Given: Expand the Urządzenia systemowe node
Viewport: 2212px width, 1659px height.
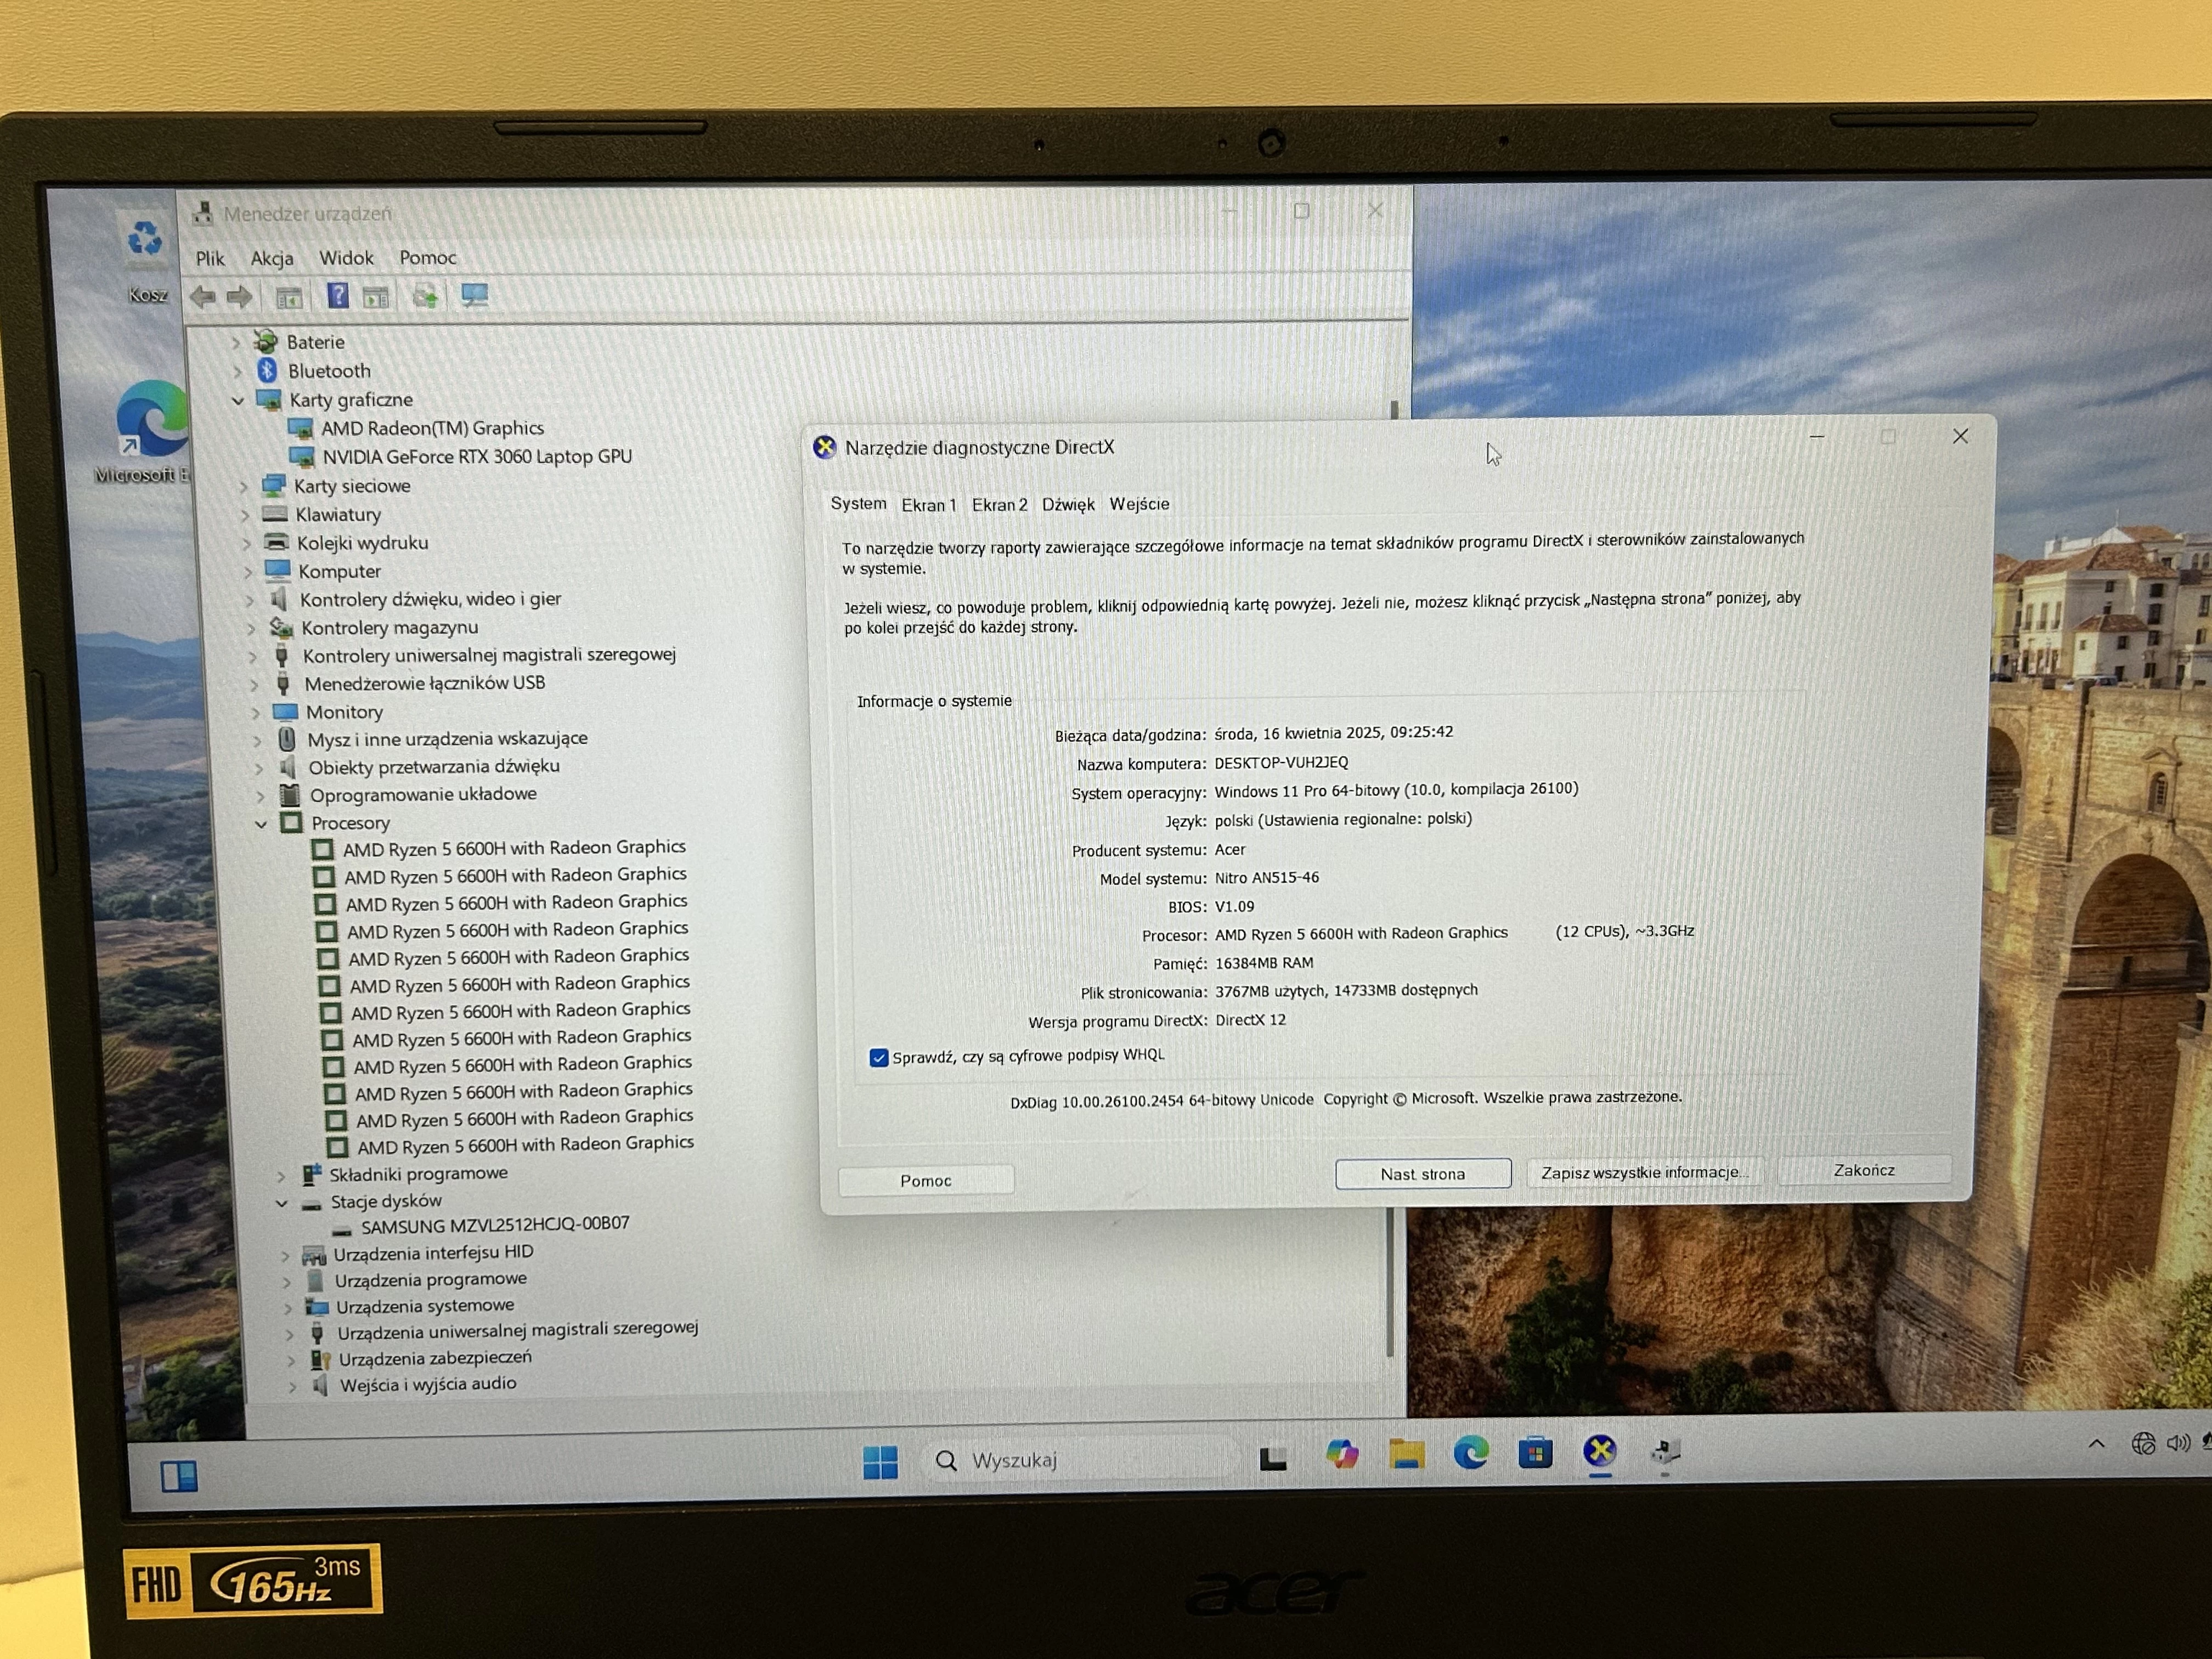Looking at the screenshot, I should click(x=287, y=1308).
